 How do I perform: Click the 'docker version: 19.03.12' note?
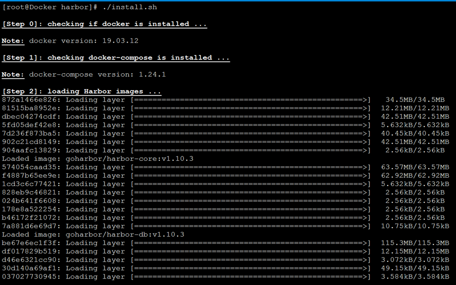pos(84,41)
